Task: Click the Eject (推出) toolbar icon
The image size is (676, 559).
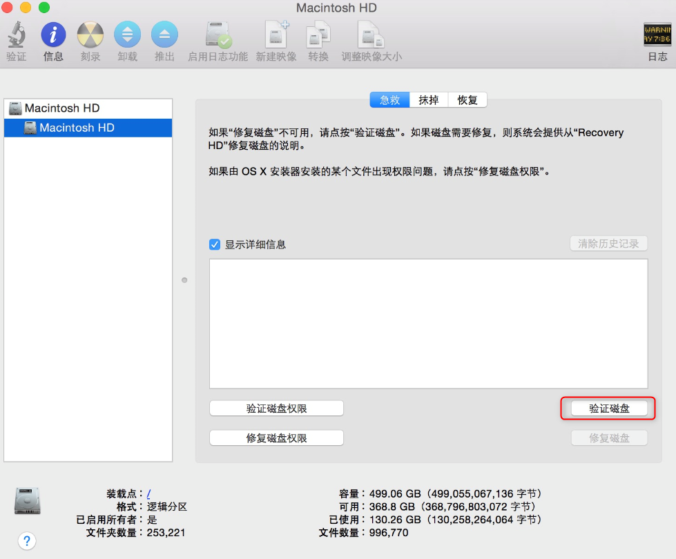Action: tap(165, 35)
